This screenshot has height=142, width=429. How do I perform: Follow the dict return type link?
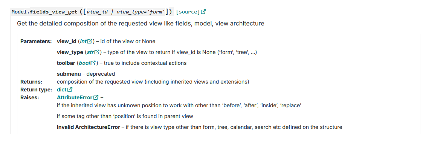pos(62,90)
